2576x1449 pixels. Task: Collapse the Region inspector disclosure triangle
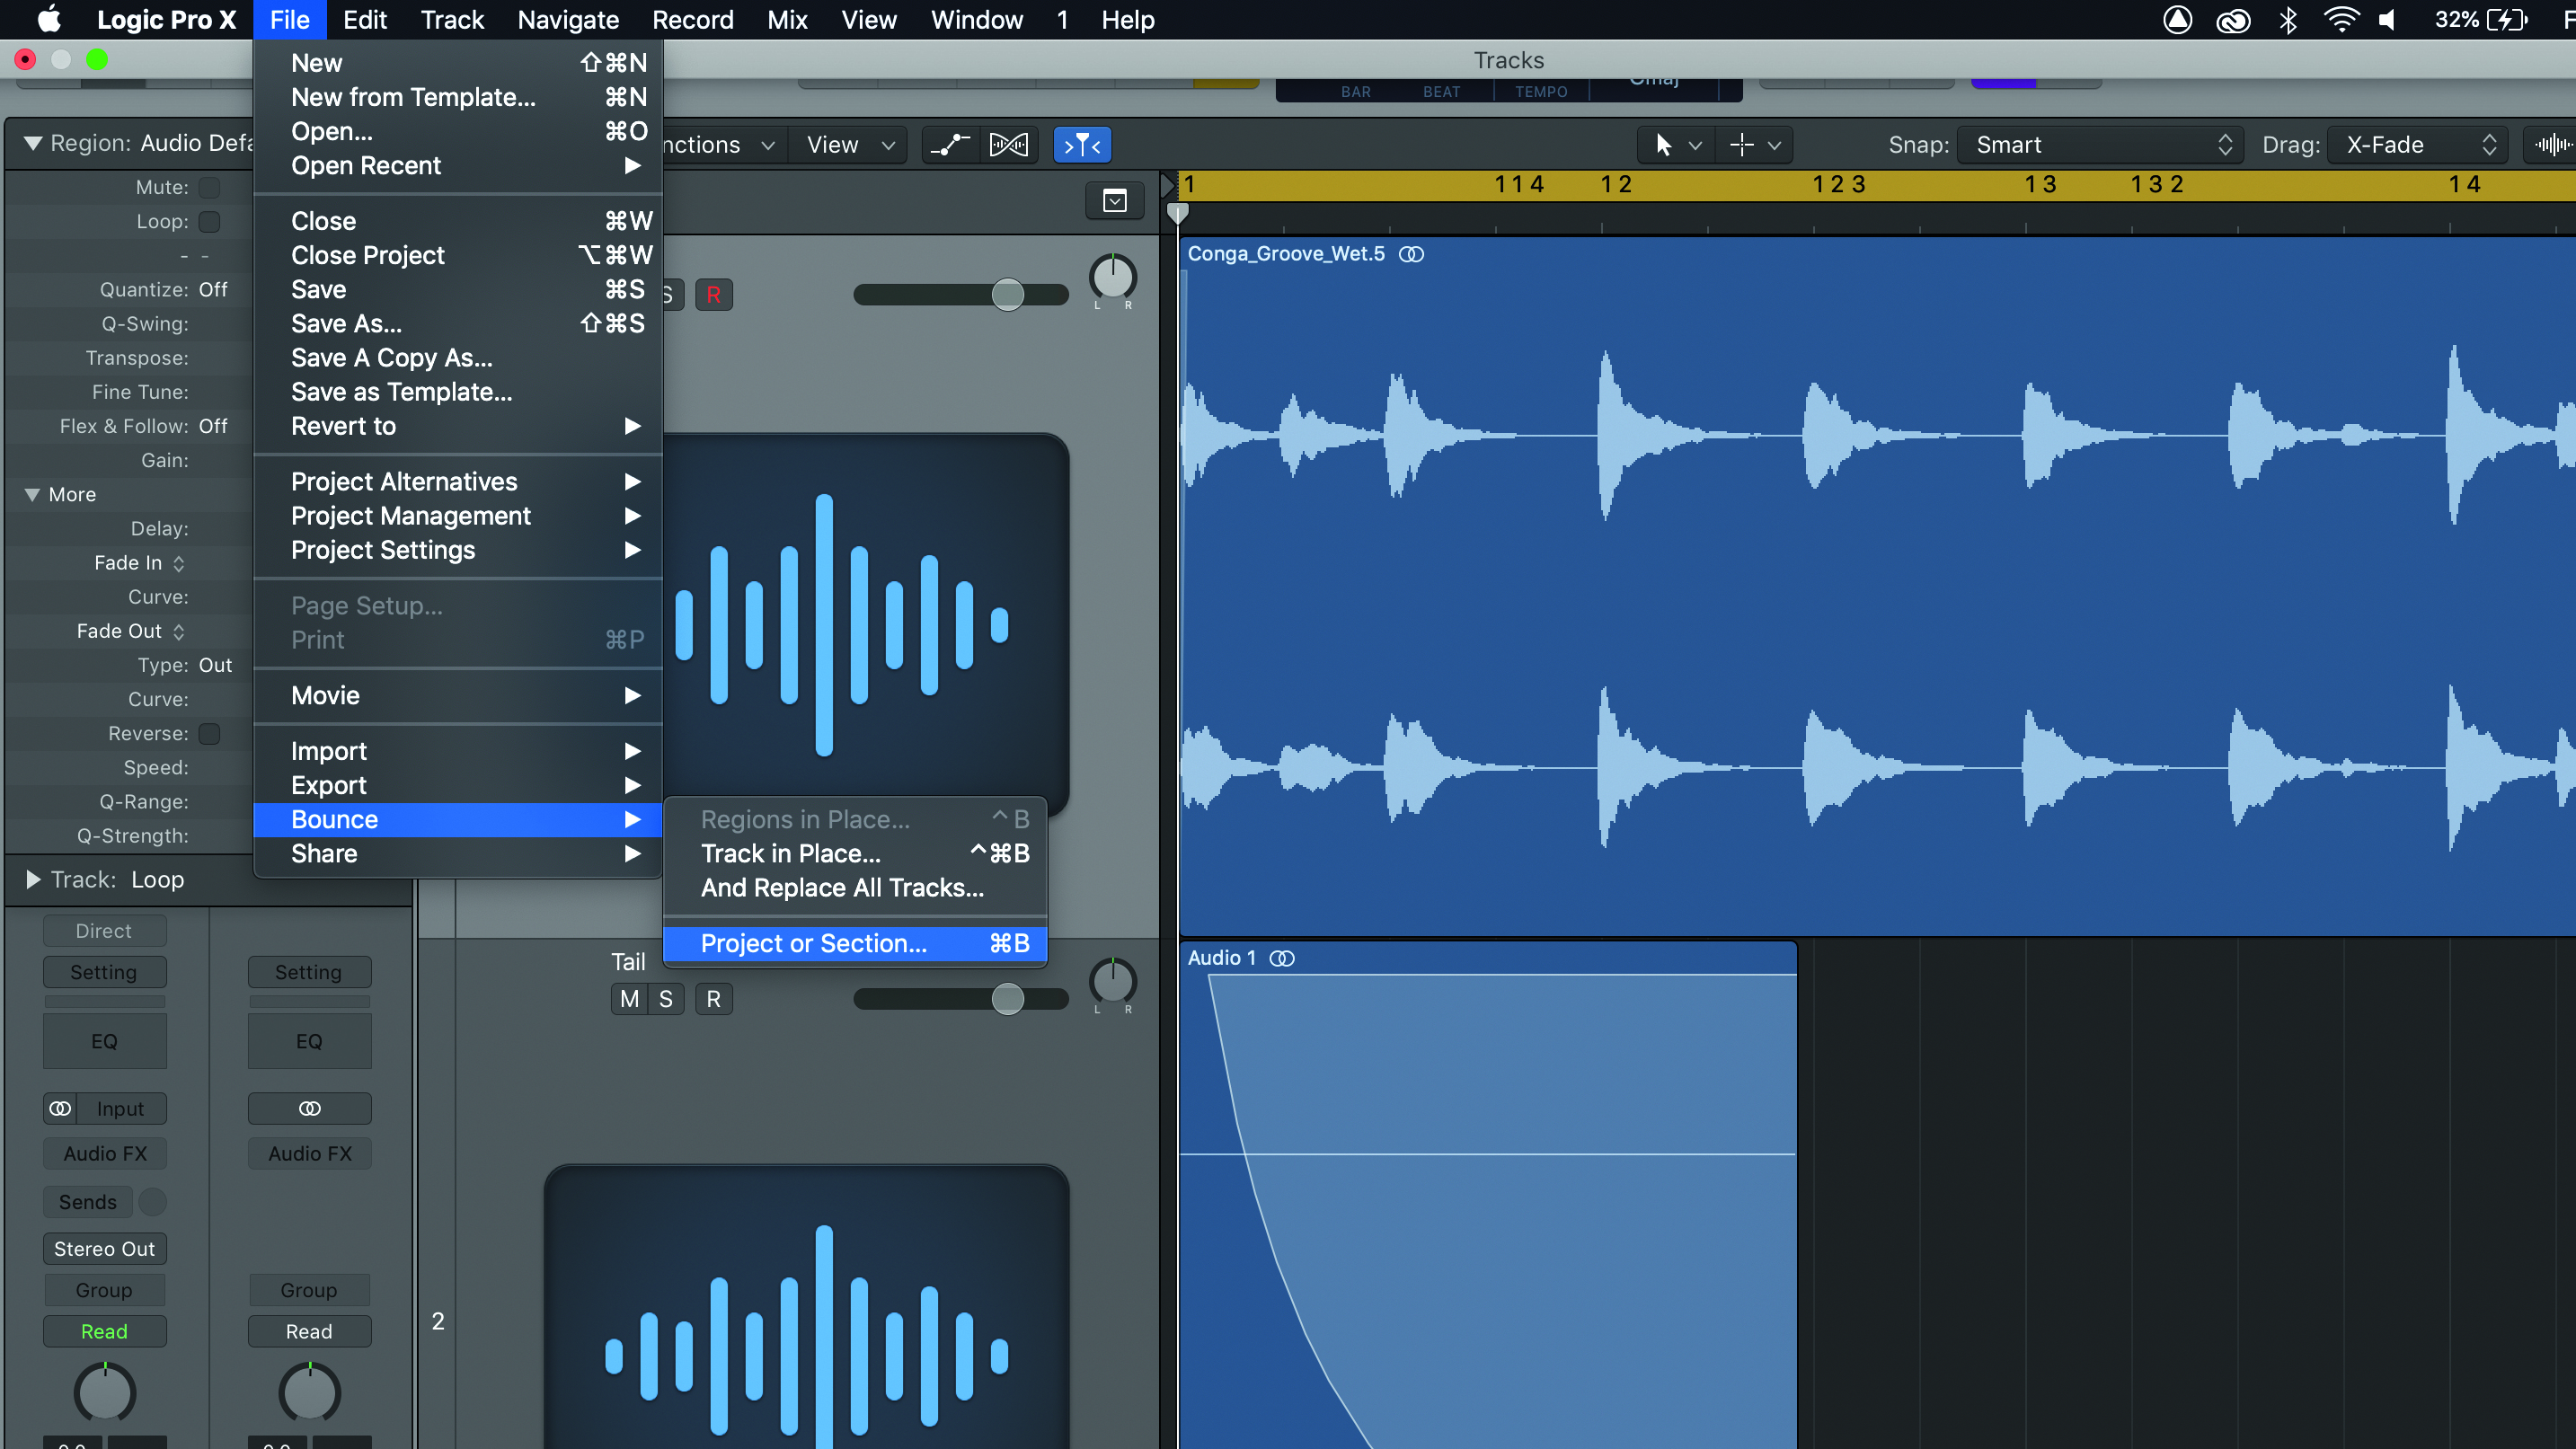pyautogui.click(x=33, y=143)
